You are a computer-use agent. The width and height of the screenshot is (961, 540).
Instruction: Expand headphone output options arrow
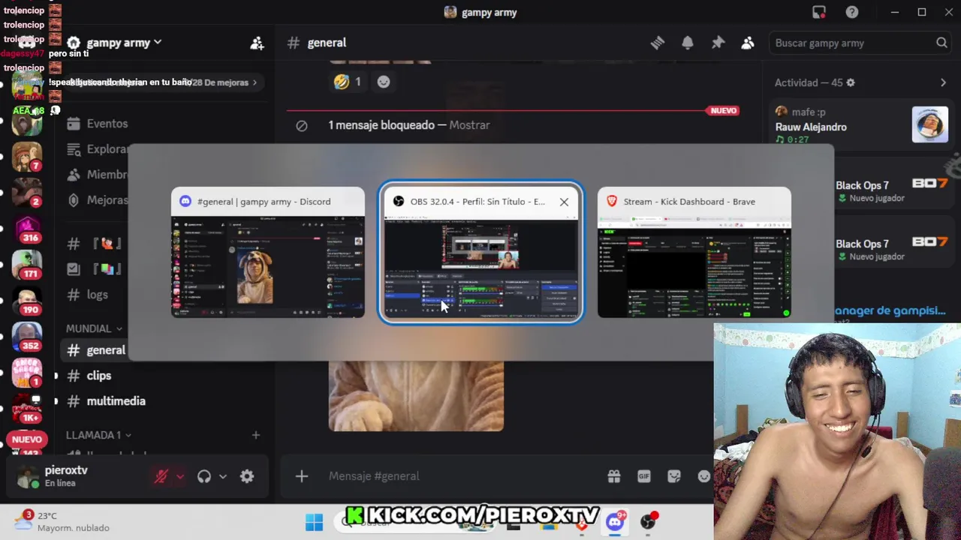coord(223,476)
